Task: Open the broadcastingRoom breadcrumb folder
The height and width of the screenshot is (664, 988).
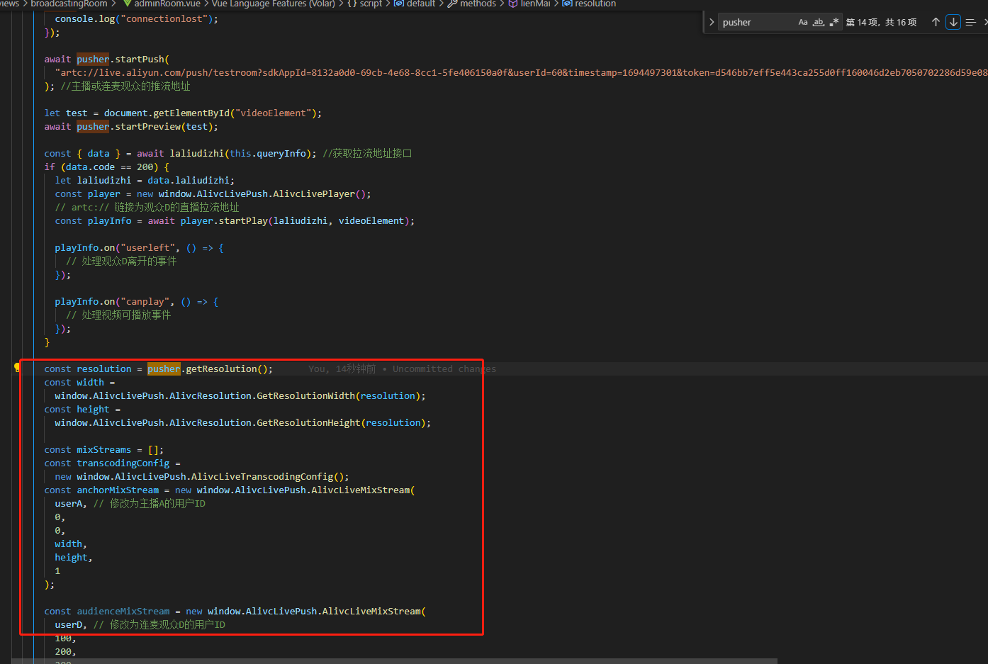Action: click(69, 4)
